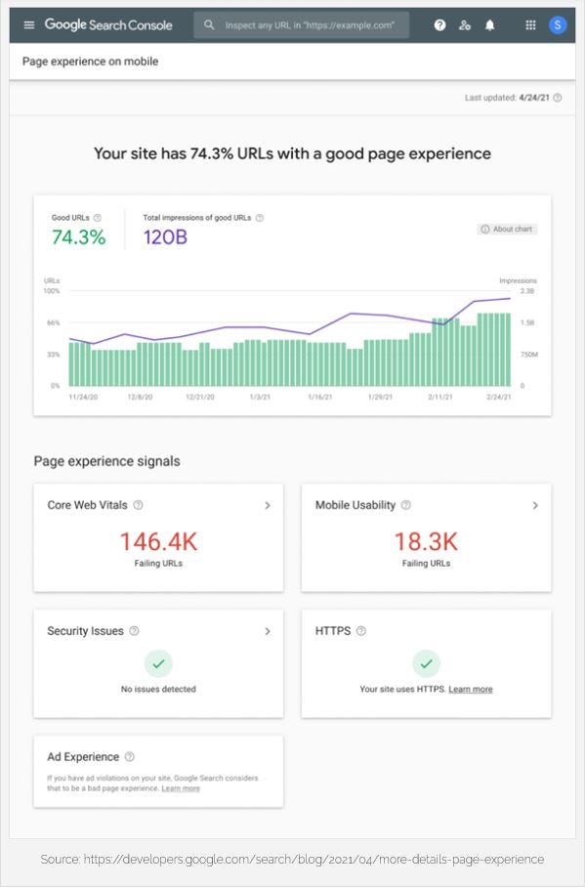The width and height of the screenshot is (585, 888).
Task: Open the help question mark icon
Action: 439,25
